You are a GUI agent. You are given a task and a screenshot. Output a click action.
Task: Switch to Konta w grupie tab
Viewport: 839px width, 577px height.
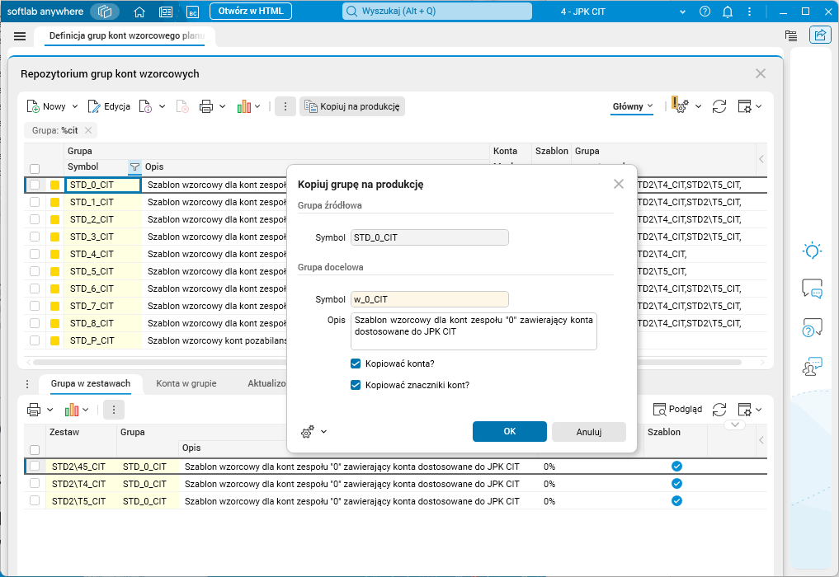186,383
